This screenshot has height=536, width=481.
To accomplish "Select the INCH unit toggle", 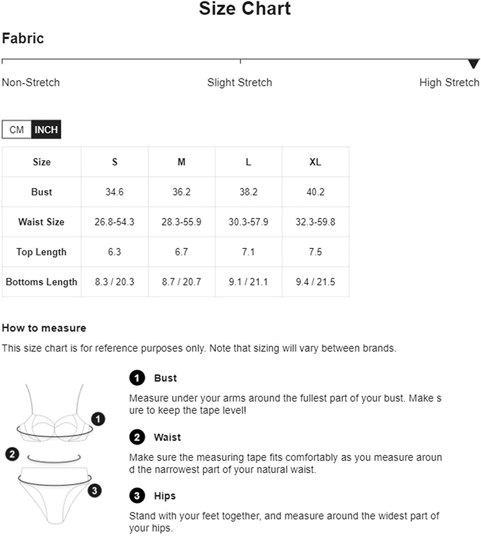I will coord(46,129).
